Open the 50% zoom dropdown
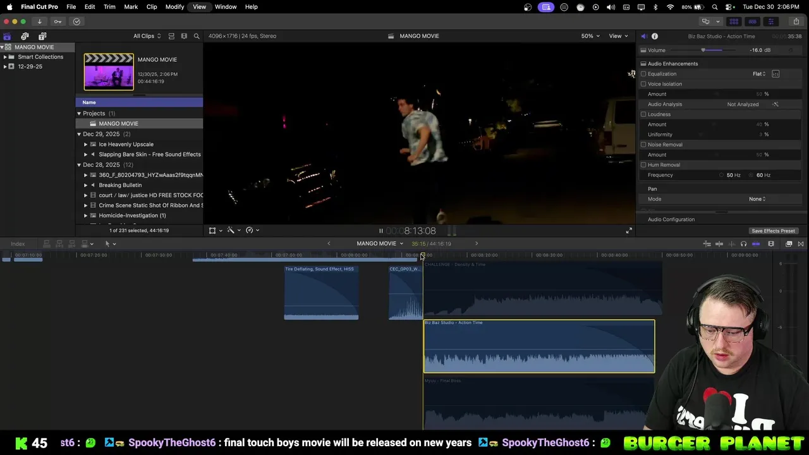Viewport: 809px width, 455px height. [x=590, y=36]
